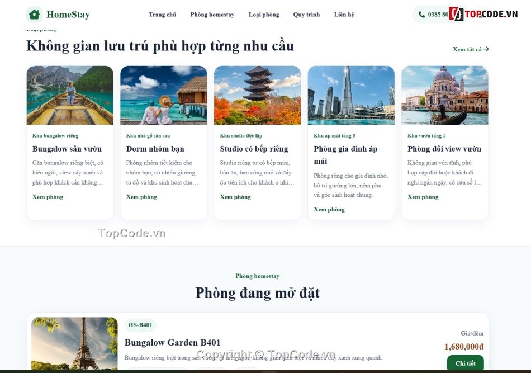Click the Studio có bếp riêng card title
Screen dimensions: 531x373
tap(254, 149)
